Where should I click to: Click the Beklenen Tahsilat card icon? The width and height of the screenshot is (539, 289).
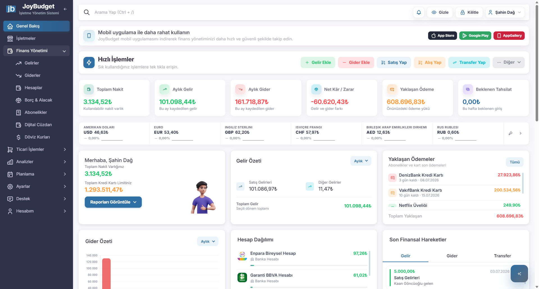point(468,89)
